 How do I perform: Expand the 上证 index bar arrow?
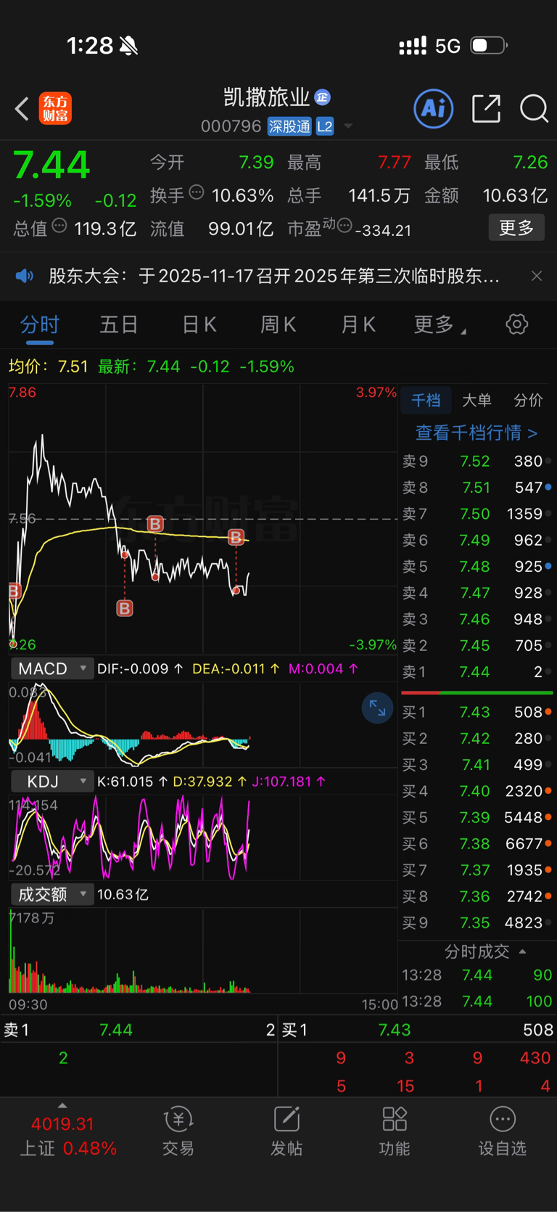(x=62, y=1106)
